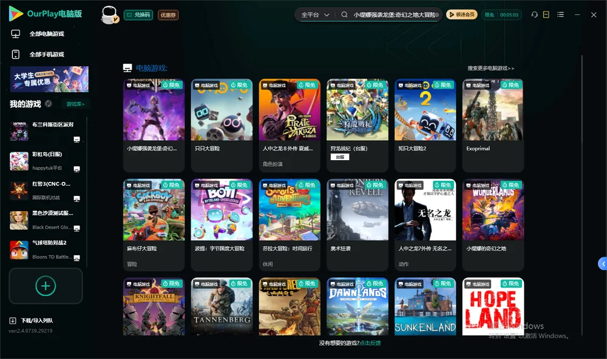Click the download icon beside 下载/导入列队

[13, 320]
